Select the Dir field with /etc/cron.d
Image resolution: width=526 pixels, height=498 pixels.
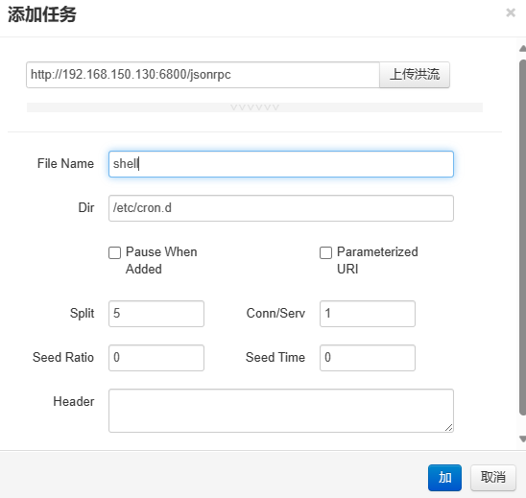point(281,208)
